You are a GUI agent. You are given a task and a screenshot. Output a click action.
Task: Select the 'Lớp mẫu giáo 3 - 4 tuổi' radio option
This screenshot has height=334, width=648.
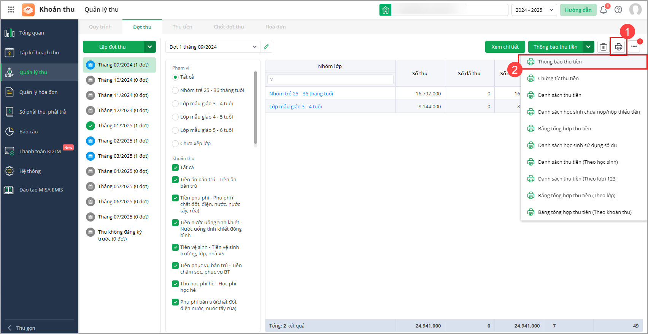click(175, 104)
